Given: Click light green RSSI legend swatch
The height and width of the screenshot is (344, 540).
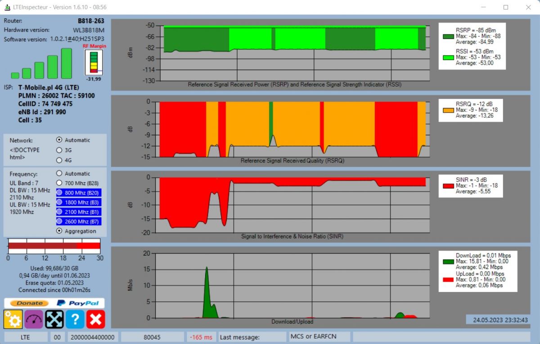Looking at the screenshot, I should [x=448, y=58].
